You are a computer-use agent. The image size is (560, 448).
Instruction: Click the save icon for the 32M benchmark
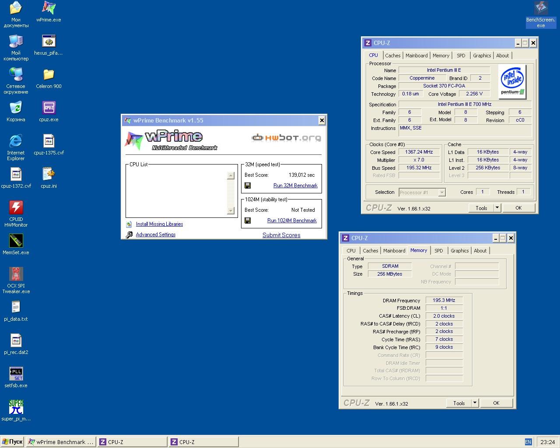pos(248,185)
